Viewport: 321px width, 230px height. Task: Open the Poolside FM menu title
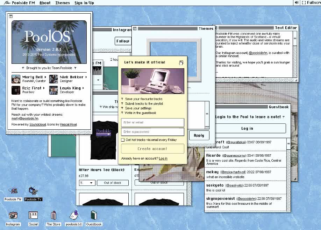pyautogui.click(x=23, y=3)
